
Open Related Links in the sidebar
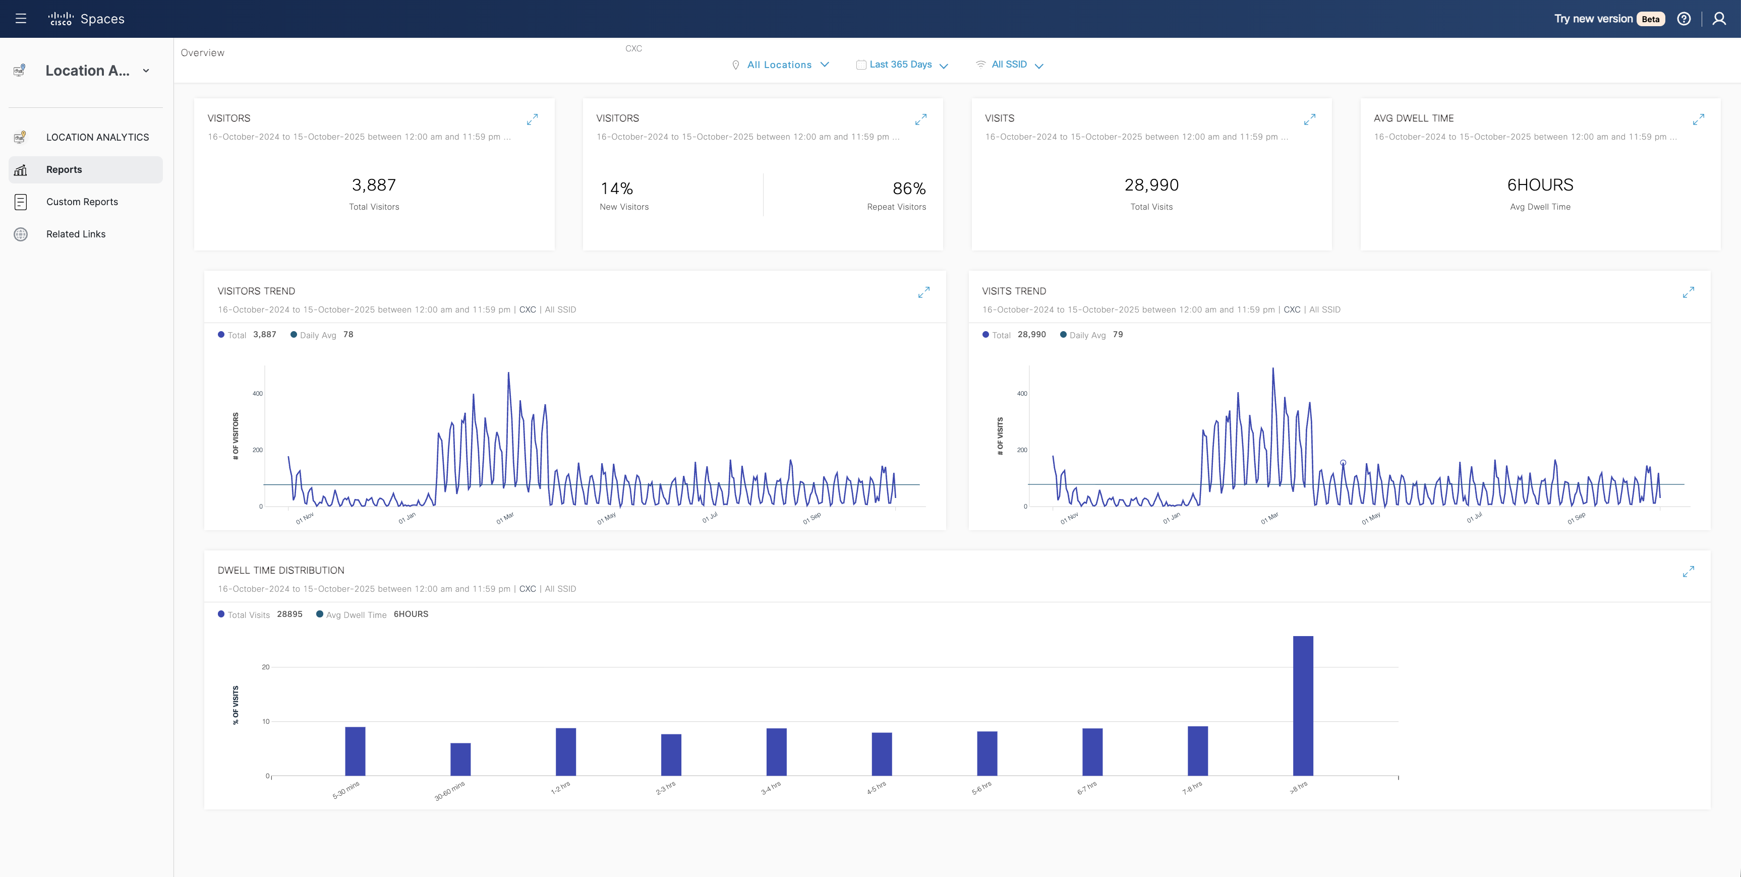coord(76,234)
